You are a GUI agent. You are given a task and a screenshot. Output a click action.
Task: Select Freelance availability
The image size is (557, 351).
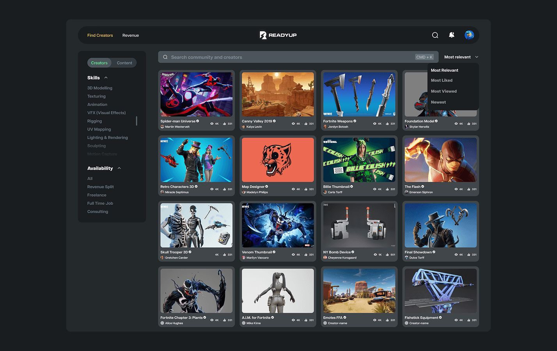tap(97, 195)
